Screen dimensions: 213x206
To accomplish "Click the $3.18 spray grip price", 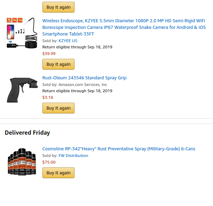I will 48,97.
